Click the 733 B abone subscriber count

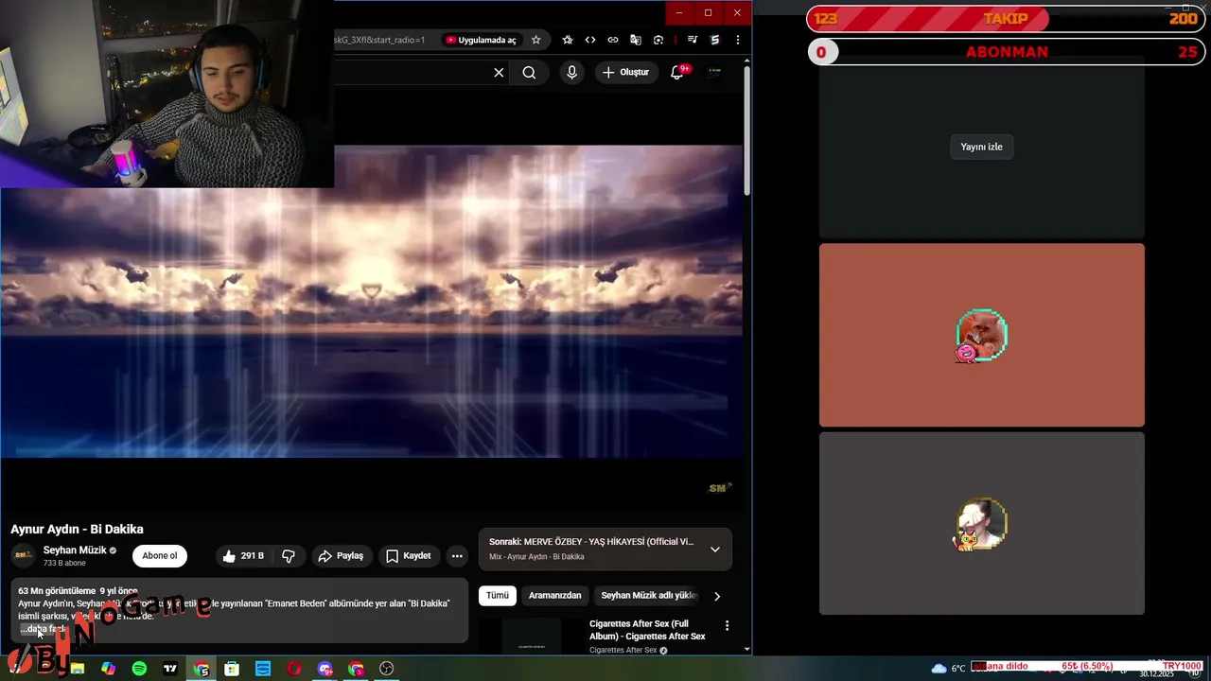(x=64, y=563)
